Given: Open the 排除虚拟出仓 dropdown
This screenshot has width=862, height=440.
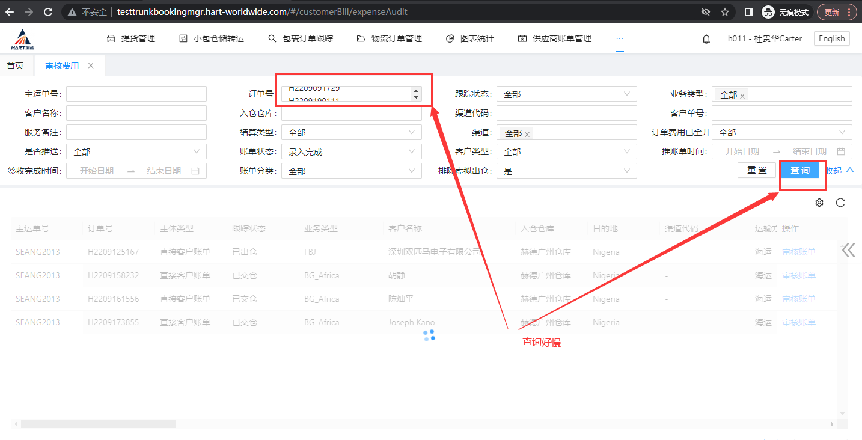Looking at the screenshot, I should (566, 171).
